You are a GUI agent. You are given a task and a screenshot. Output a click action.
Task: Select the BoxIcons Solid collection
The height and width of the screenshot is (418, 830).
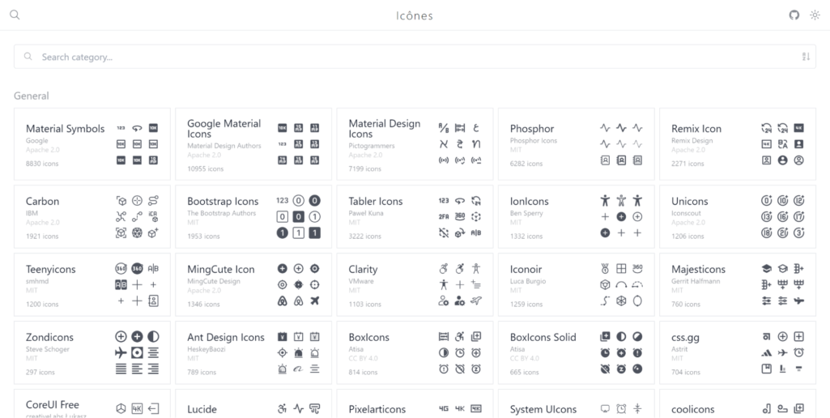click(x=543, y=337)
